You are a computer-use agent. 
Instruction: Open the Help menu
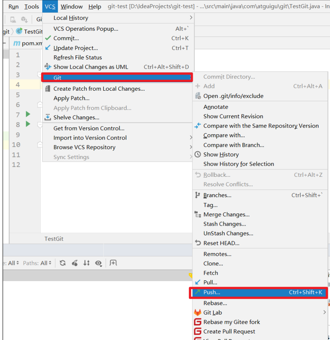95,7
